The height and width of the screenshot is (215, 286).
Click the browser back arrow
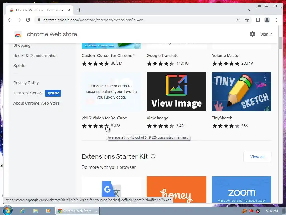click(10, 20)
